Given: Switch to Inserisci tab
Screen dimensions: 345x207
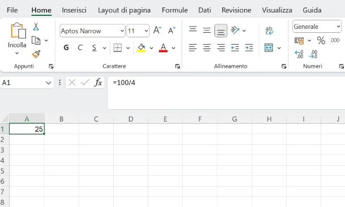Looking at the screenshot, I should (x=74, y=10).
